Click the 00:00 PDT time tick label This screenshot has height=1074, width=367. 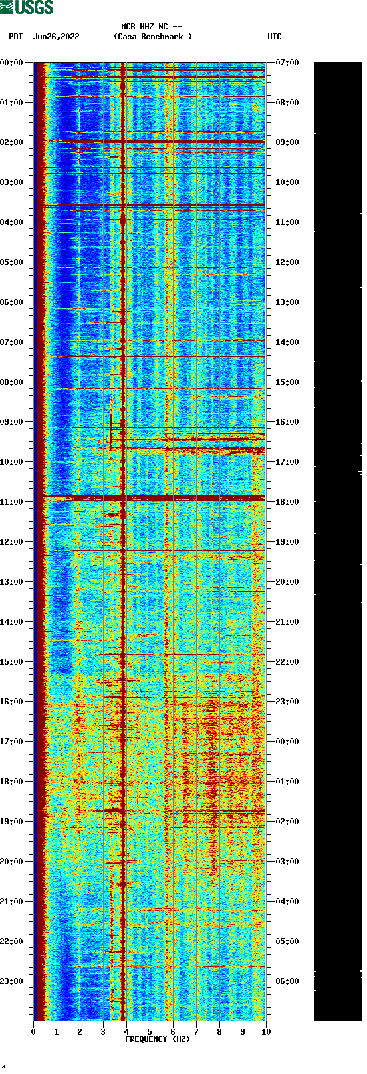[x=12, y=63]
